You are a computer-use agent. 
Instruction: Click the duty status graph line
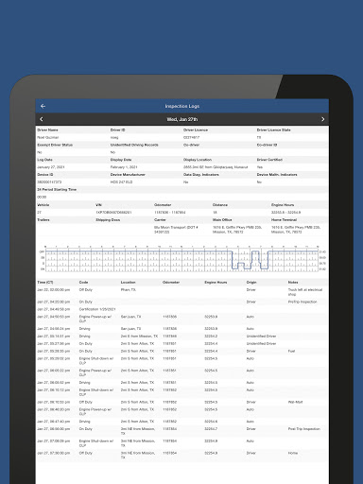coord(181,260)
